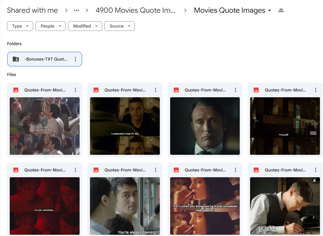Click the image file icon of the hooded man file

pyautogui.click(x=96, y=90)
